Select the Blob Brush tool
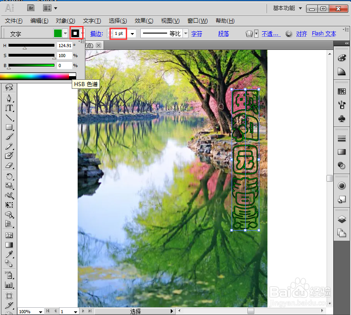This screenshot has width=351, height=315. click(x=9, y=155)
